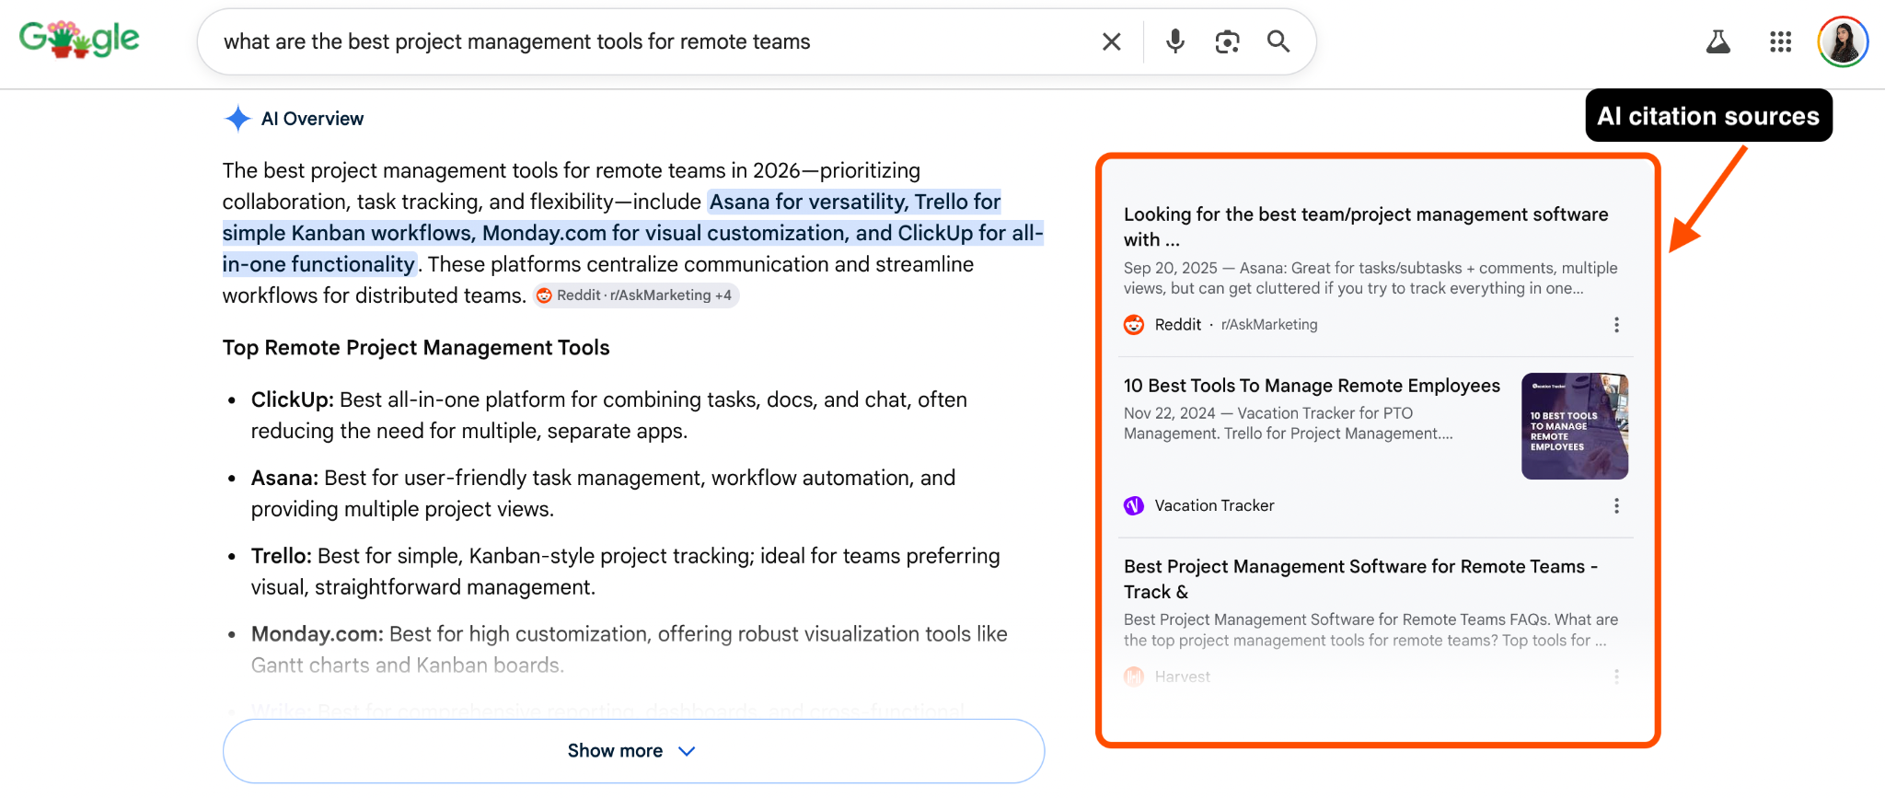Click the Harvest source name
This screenshot has width=1885, height=798.
pyautogui.click(x=1183, y=677)
